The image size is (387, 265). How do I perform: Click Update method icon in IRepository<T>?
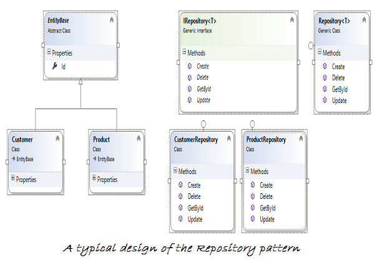[190, 100]
